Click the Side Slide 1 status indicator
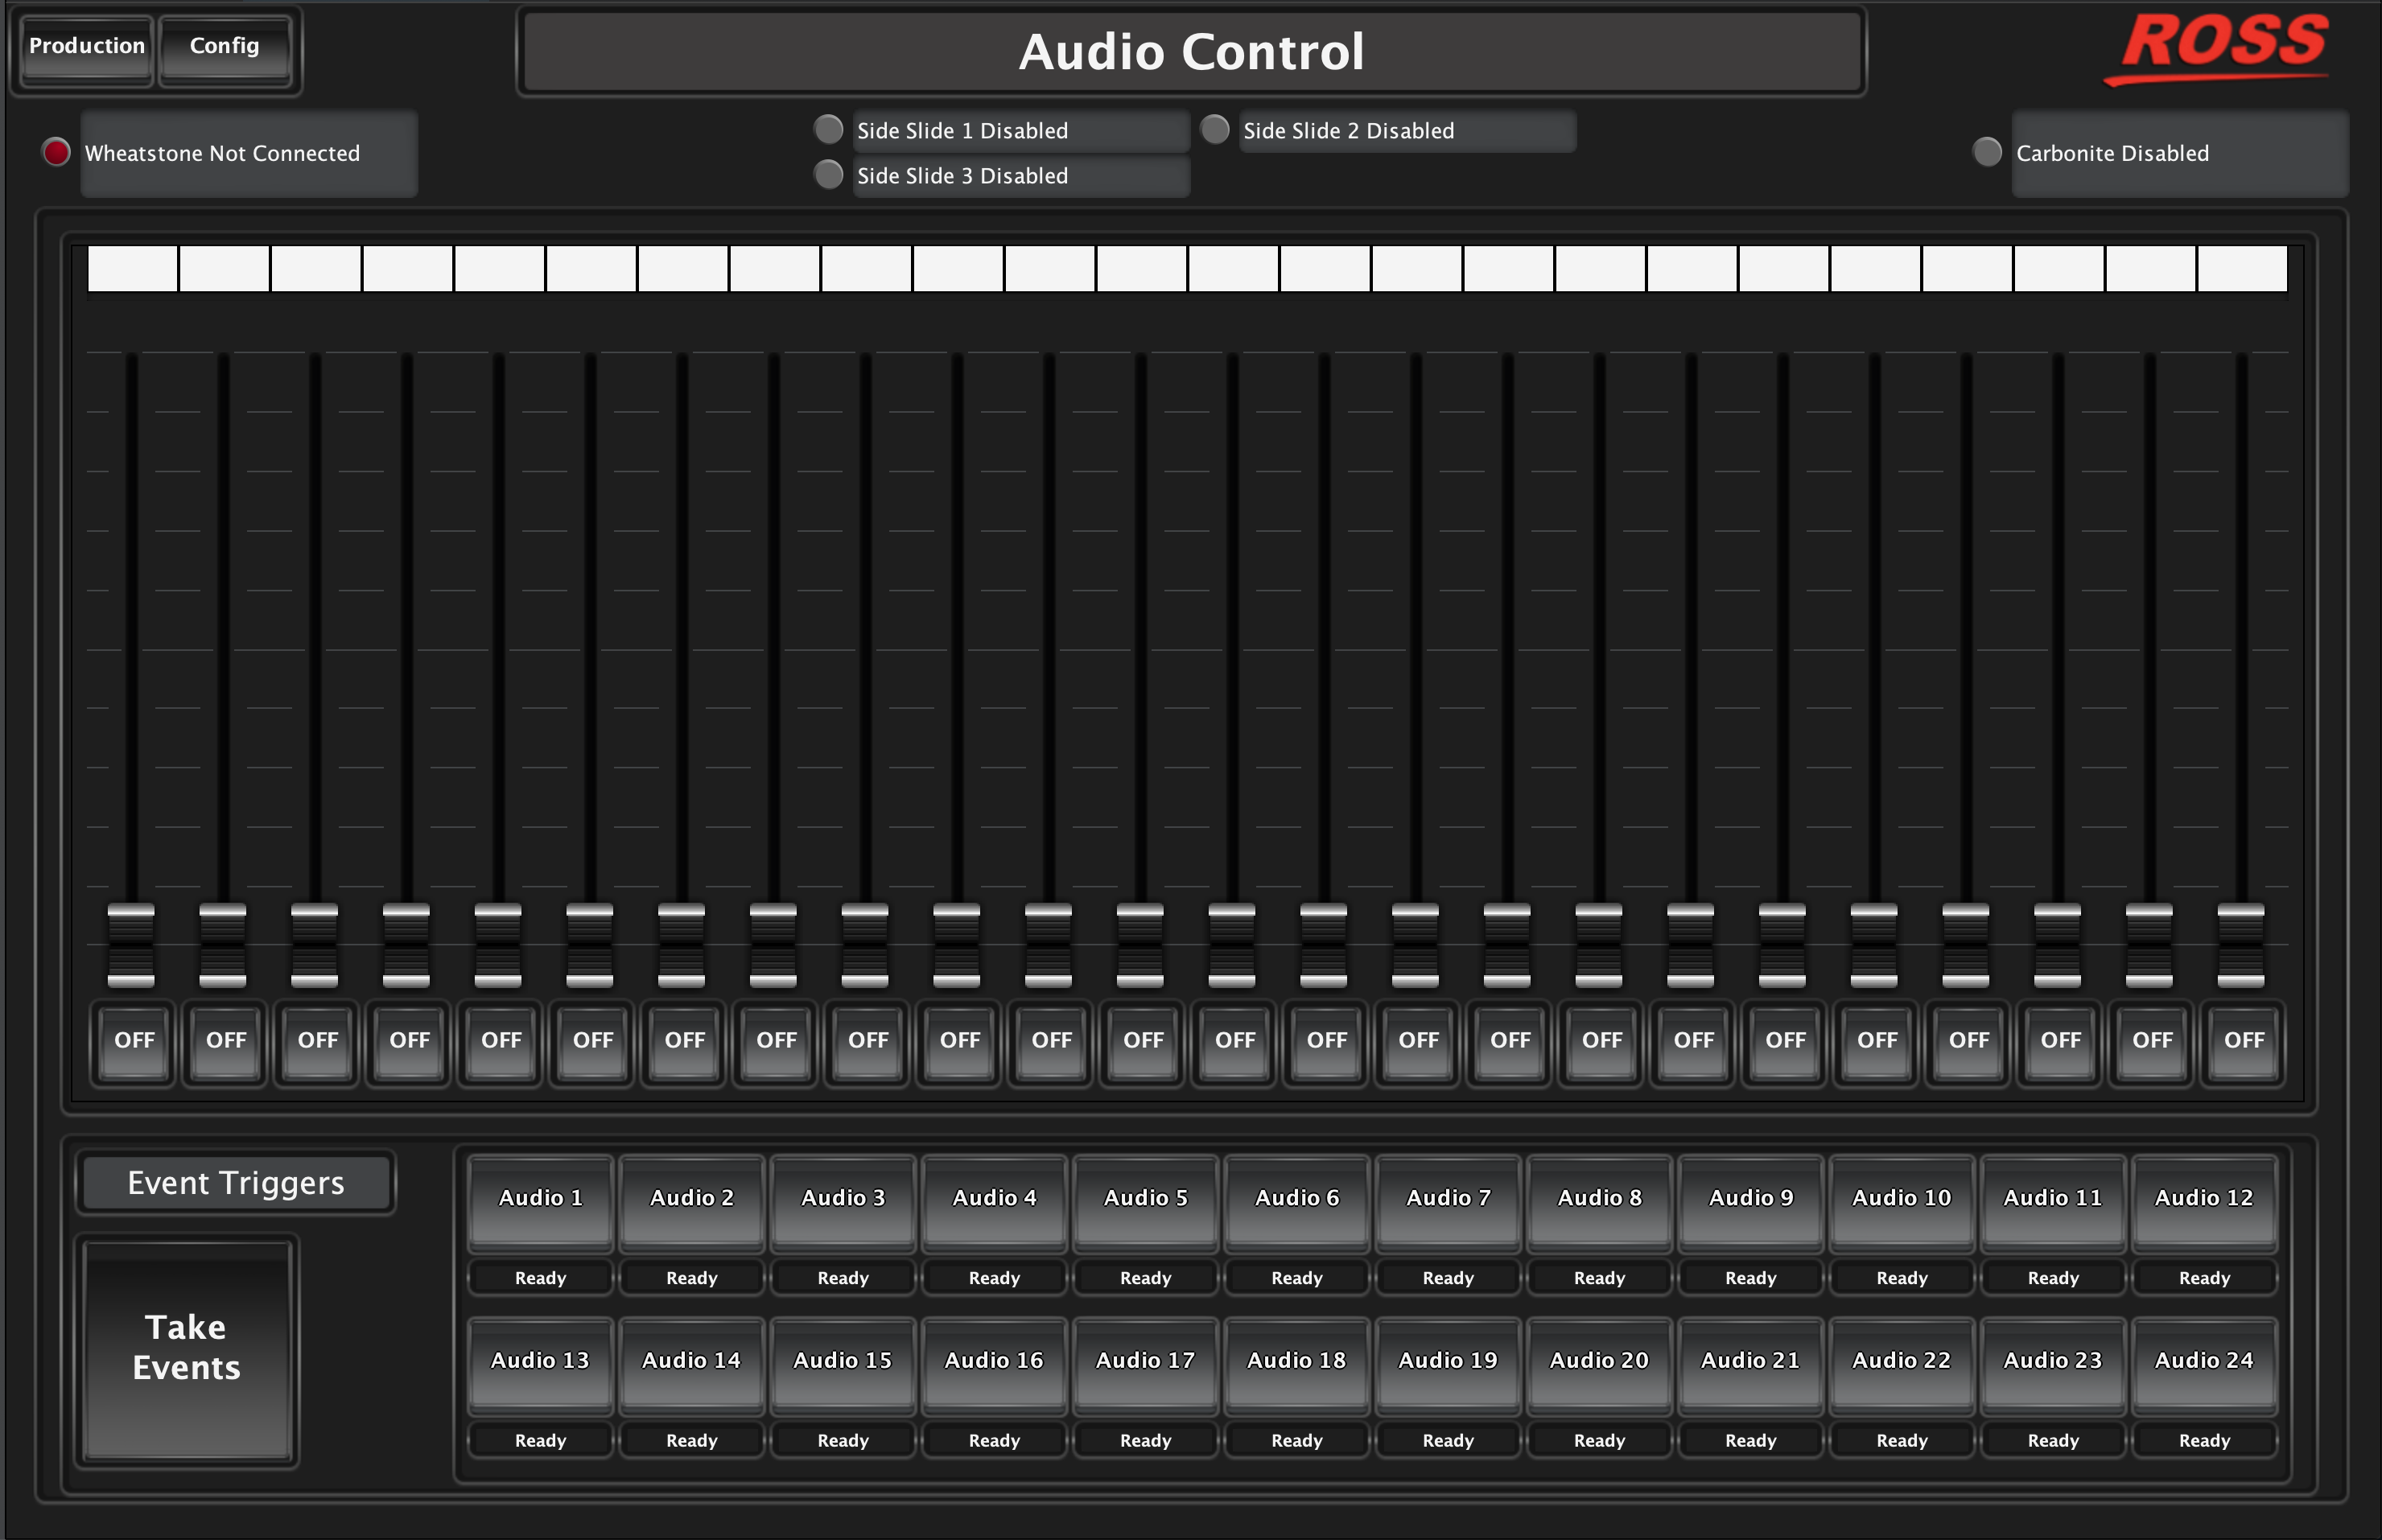This screenshot has height=1540, width=2382. pos(828,130)
